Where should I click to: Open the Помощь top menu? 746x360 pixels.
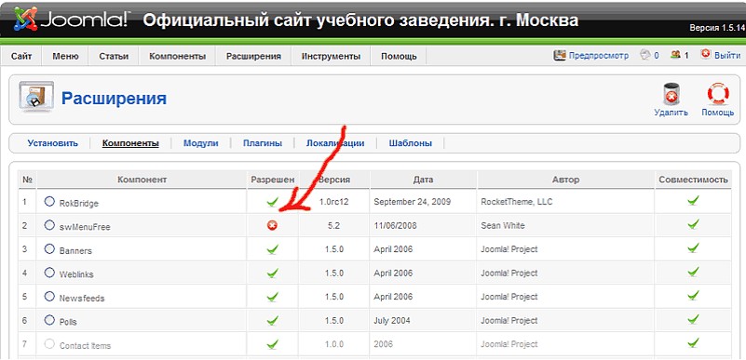click(399, 56)
